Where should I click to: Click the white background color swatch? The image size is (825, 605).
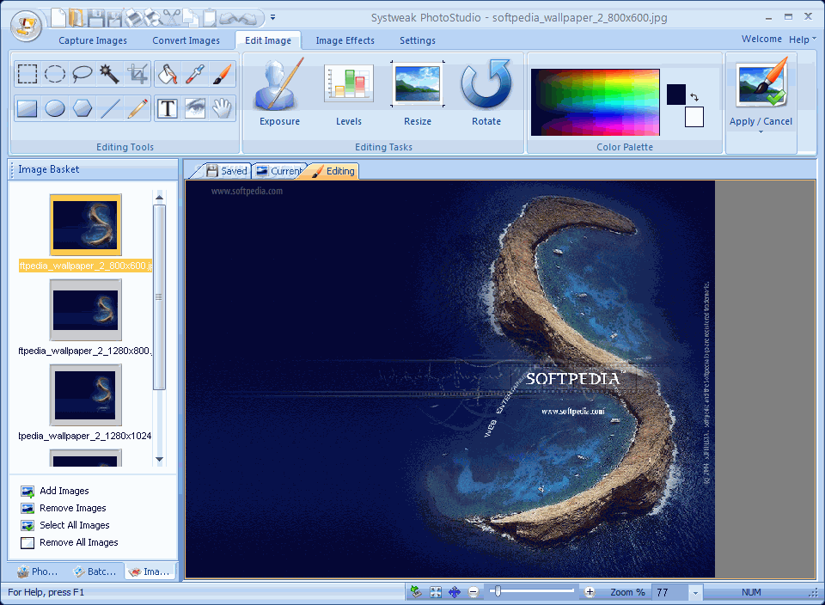(694, 117)
